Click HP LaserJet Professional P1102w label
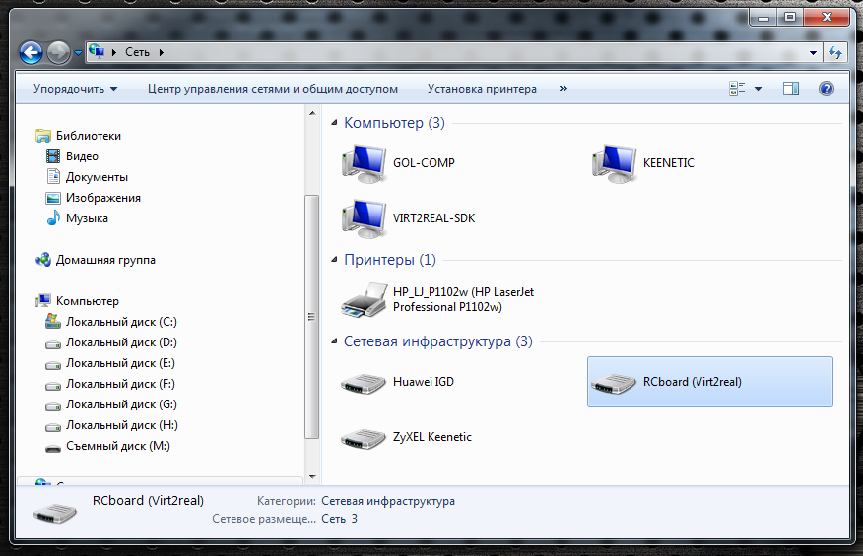Screen dimensions: 863x556 coord(463,300)
